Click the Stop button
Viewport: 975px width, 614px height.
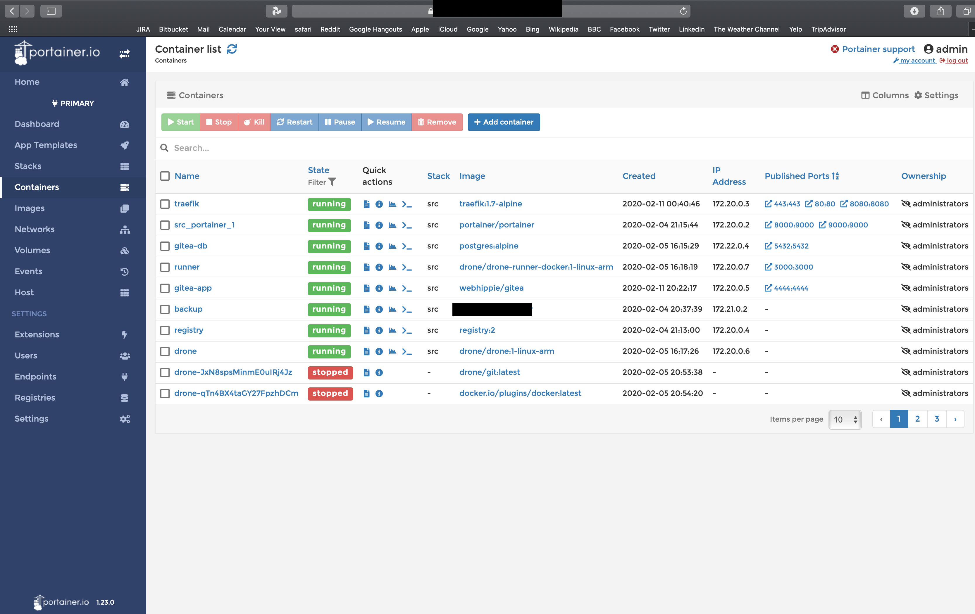coord(219,122)
